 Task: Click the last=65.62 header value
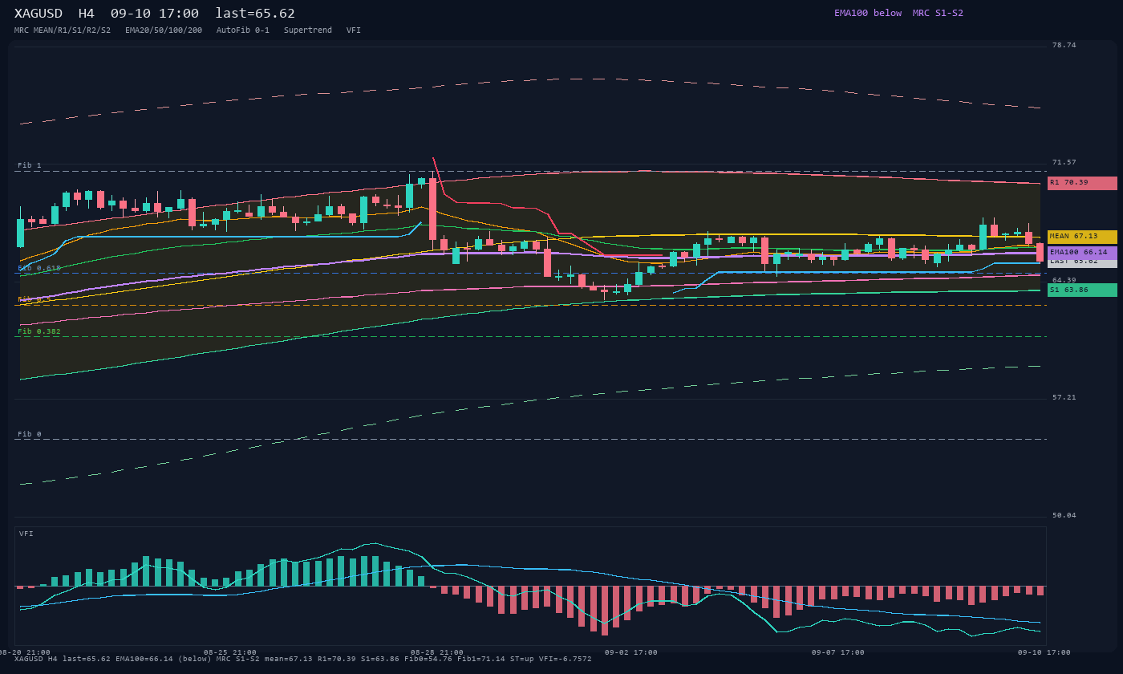point(255,14)
